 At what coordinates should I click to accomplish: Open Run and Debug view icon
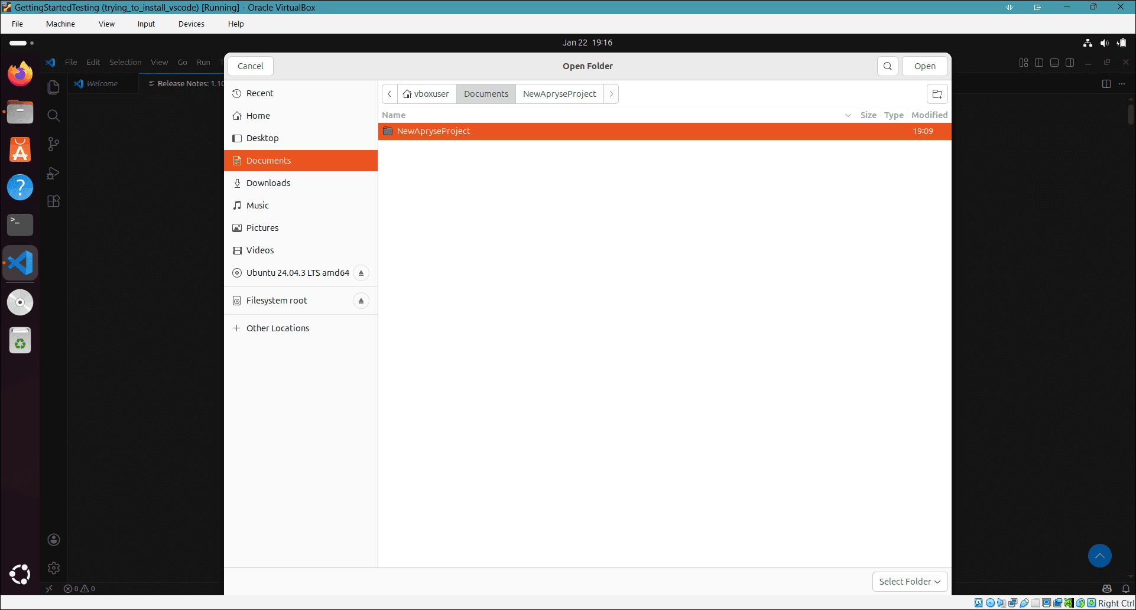pyautogui.click(x=54, y=173)
